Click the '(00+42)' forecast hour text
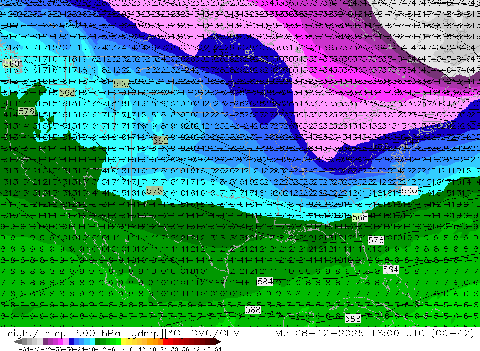The height and width of the screenshot is (351, 480). click(453, 333)
